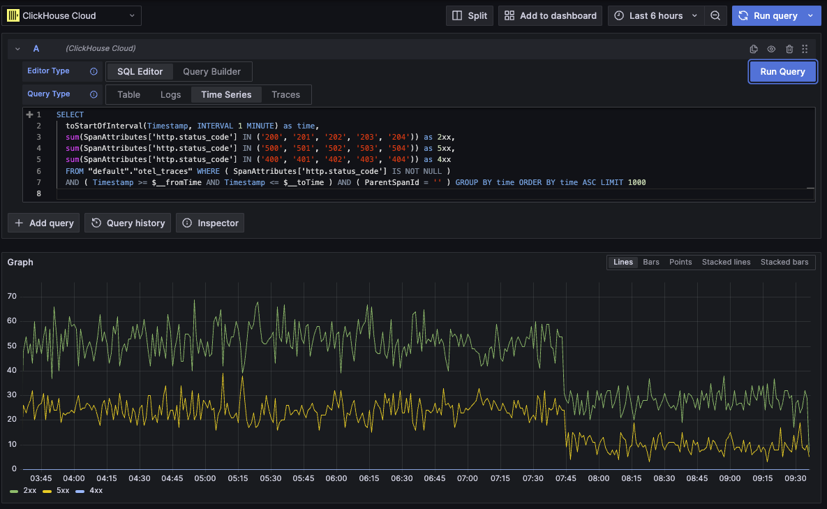Viewport: 827px width, 509px height.
Task: Delete query A with the trash icon
Action: click(789, 48)
